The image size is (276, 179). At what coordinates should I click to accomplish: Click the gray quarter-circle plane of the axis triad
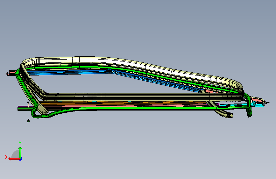pos(16,154)
